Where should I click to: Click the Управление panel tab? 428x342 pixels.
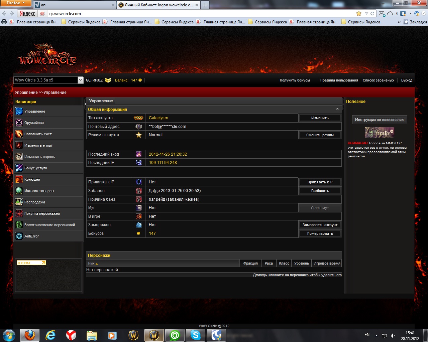101,101
